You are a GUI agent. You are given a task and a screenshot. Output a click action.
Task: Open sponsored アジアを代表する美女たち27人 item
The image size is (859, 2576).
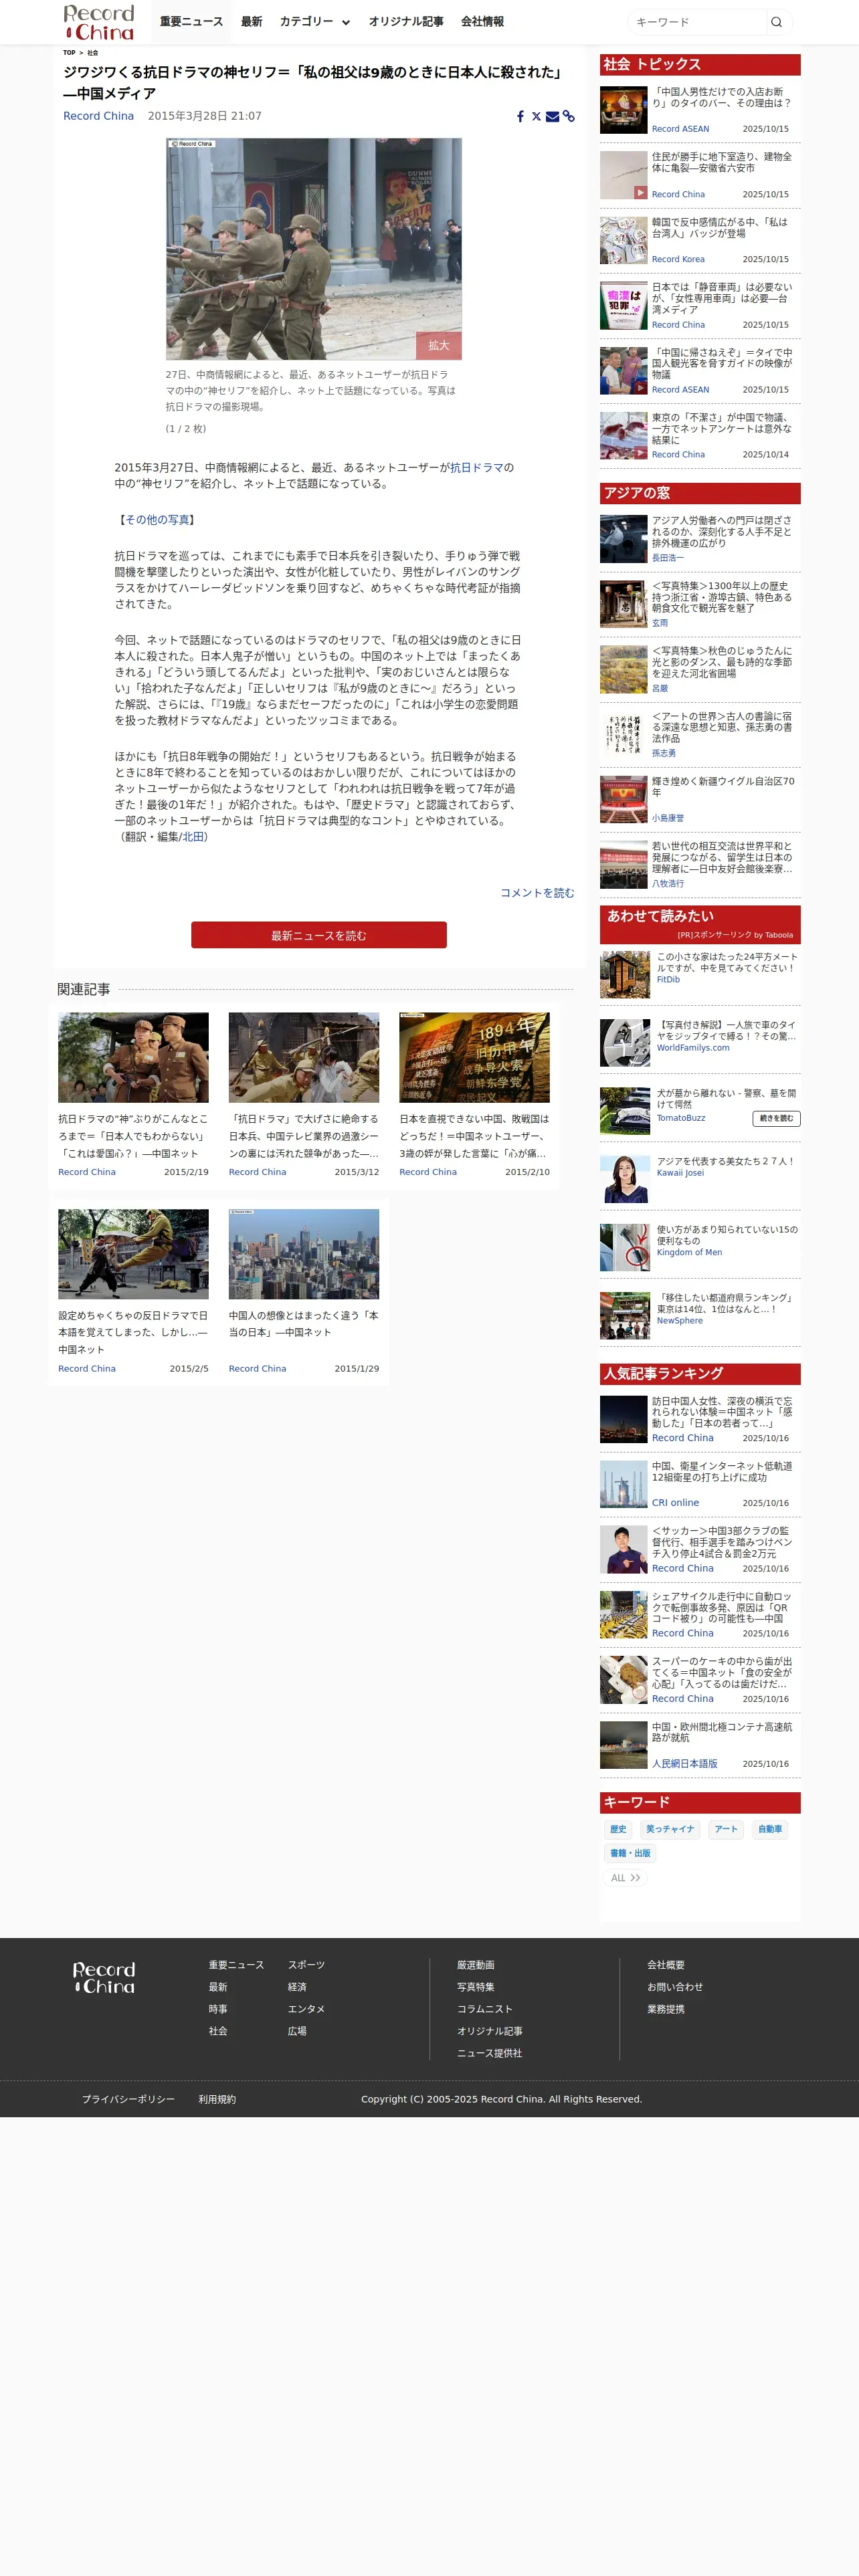[725, 1161]
